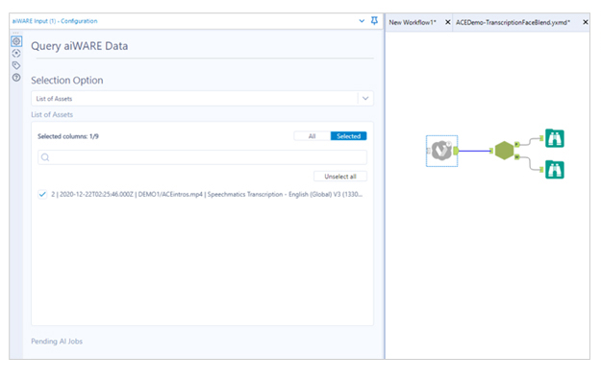Switch to the New Workflow1 tab

click(x=413, y=22)
